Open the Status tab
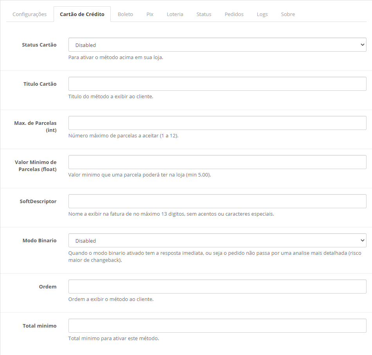372x355 pixels. pos(204,14)
